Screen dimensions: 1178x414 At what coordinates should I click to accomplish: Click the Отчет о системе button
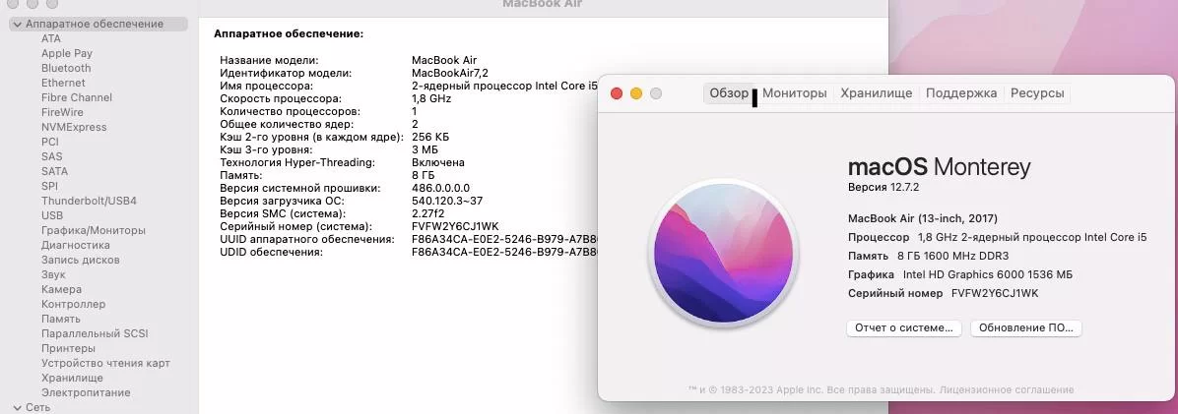coord(903,328)
